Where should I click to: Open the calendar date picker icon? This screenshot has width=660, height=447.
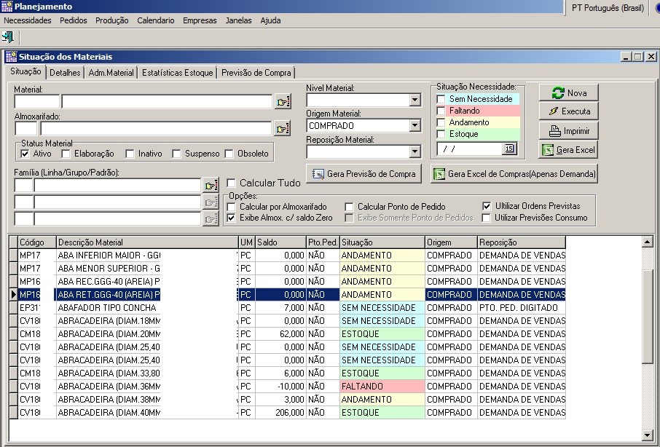508,149
